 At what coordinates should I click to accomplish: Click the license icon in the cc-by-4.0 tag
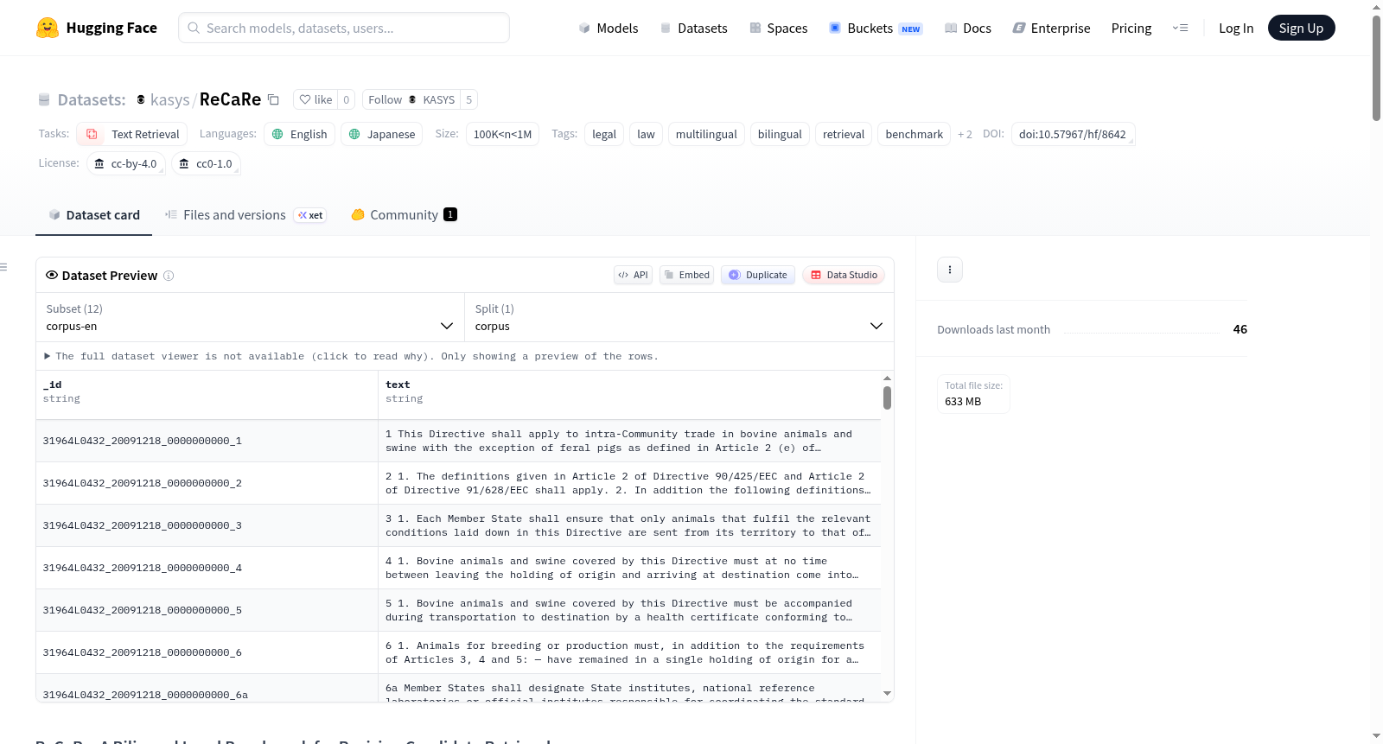coord(99,163)
